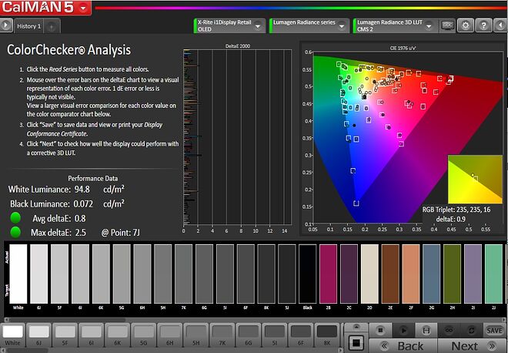Click the SAVE button
Image resolution: width=508 pixels, height=353 pixels.
click(x=494, y=331)
